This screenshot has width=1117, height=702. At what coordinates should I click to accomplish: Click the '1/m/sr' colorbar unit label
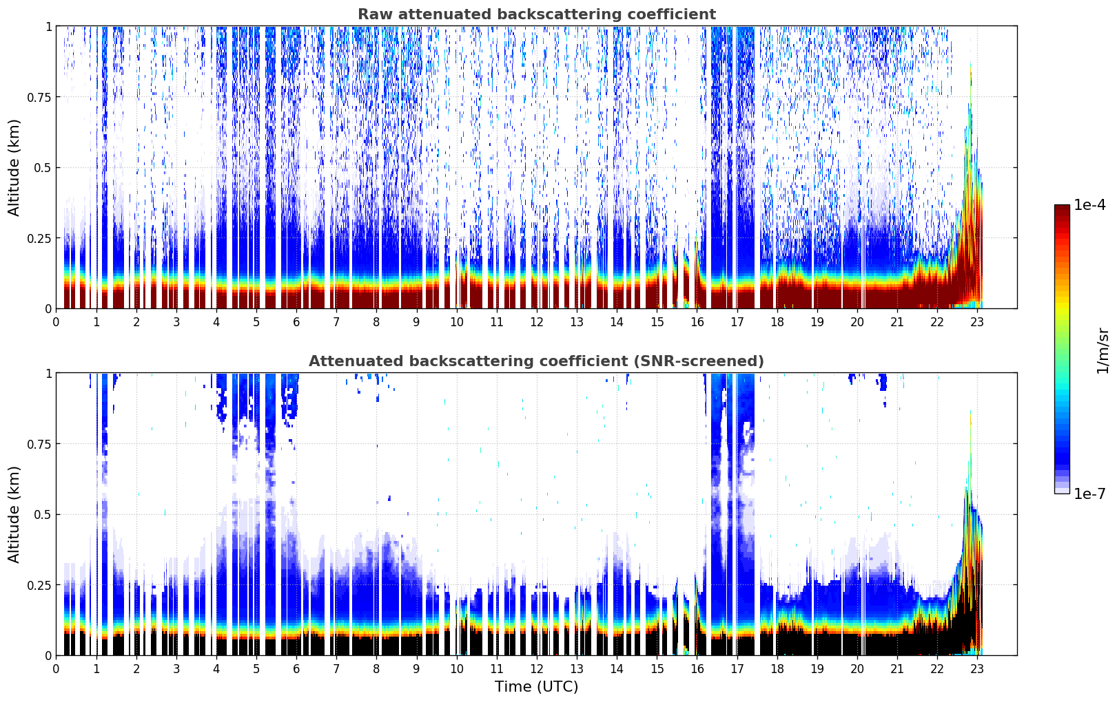[1103, 350]
